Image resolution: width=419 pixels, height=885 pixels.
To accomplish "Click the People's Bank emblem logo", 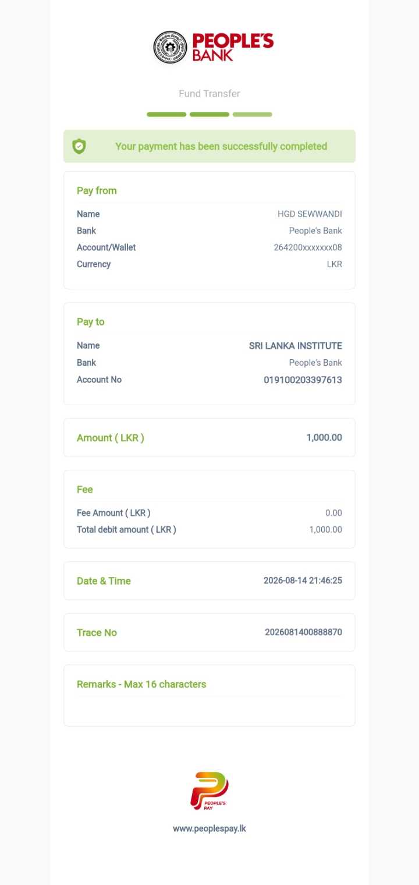I will coord(171,47).
